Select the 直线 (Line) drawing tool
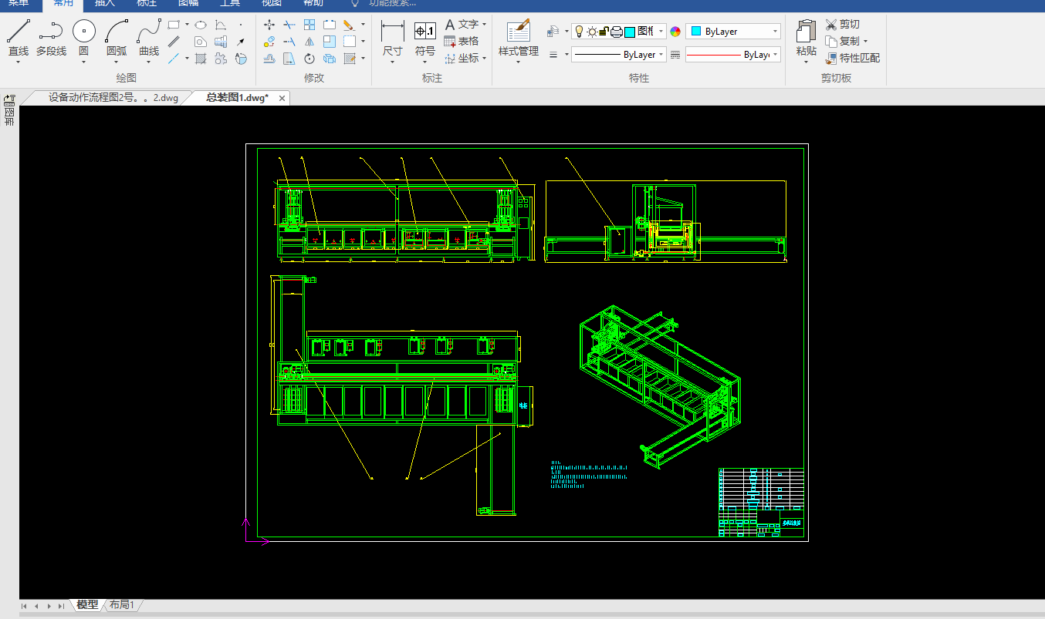Viewport: 1045px width, 619px height. (19, 32)
